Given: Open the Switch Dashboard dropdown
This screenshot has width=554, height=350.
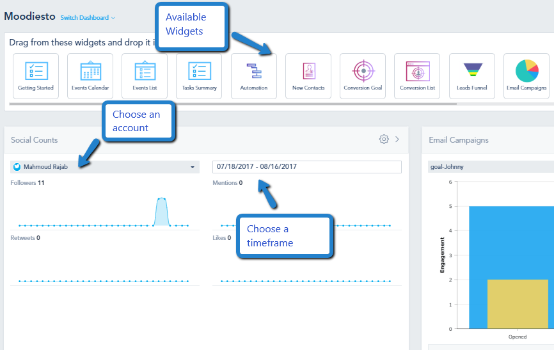Looking at the screenshot, I should (x=88, y=18).
